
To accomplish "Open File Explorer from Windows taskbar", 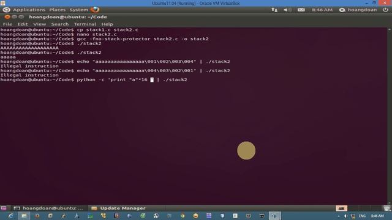I will coord(24,216).
